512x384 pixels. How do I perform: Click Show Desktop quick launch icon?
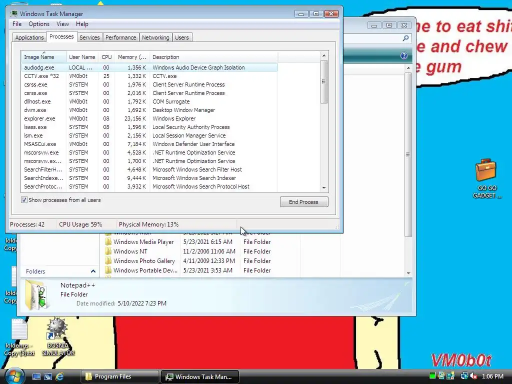pyautogui.click(x=36, y=376)
